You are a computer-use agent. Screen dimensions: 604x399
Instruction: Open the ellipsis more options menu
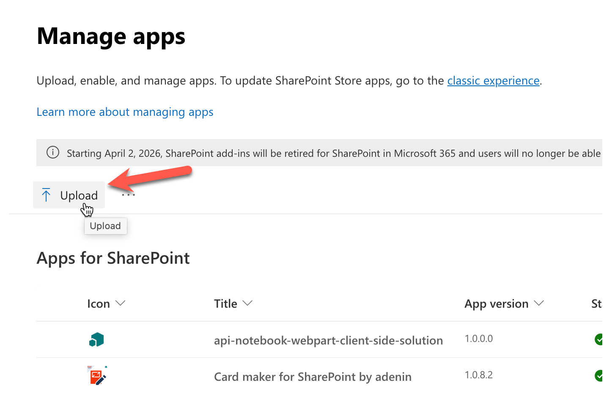pyautogui.click(x=128, y=195)
